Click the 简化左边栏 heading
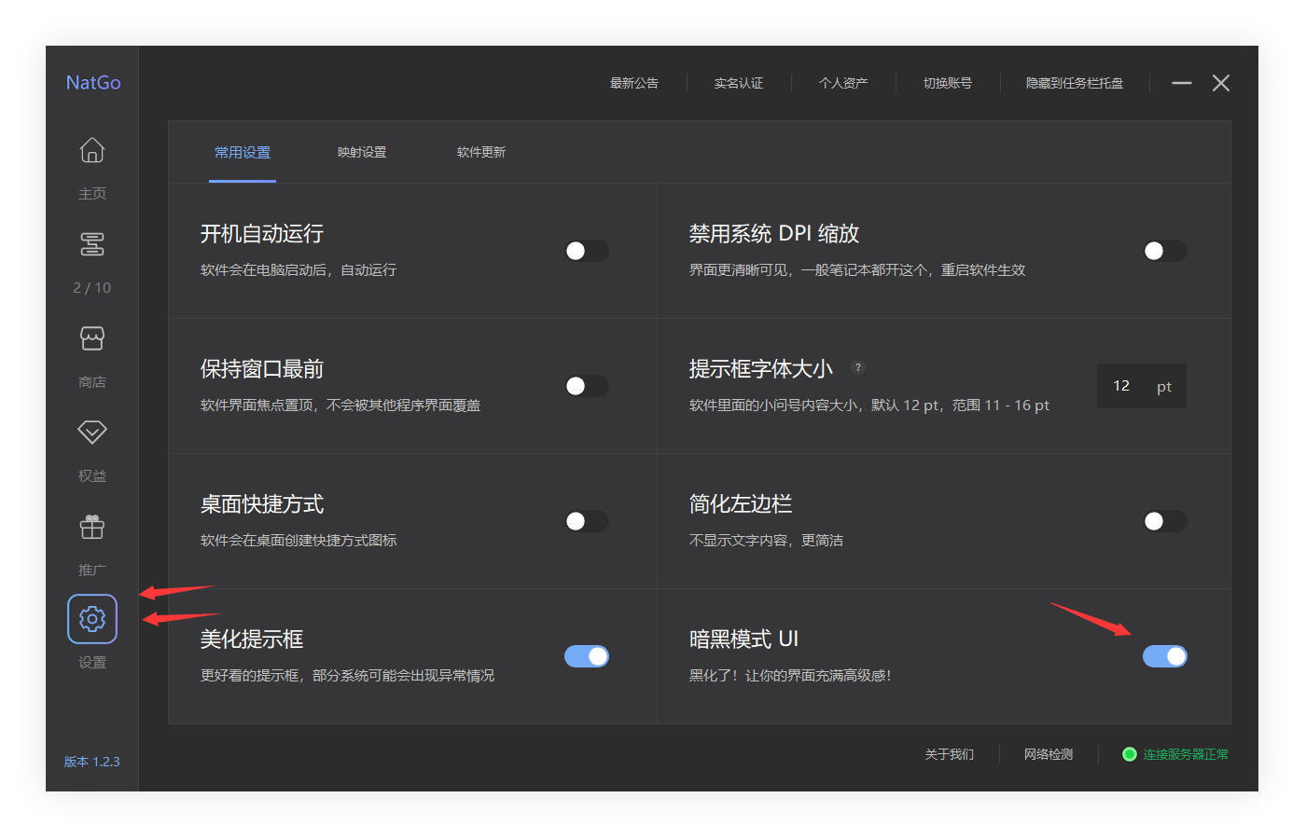The height and width of the screenshot is (839, 1306). tap(741, 504)
